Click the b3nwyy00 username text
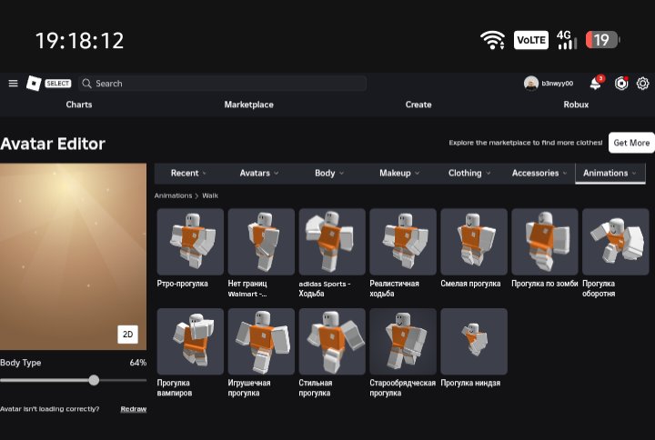Image resolution: width=655 pixels, height=440 pixels. tap(558, 84)
